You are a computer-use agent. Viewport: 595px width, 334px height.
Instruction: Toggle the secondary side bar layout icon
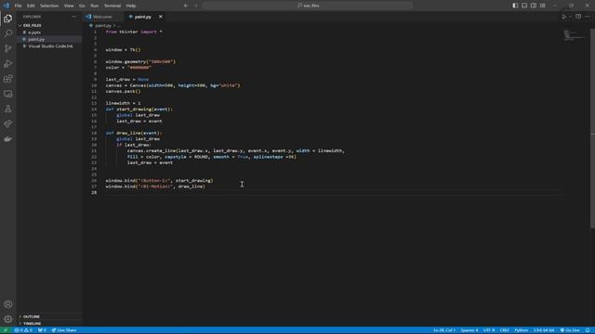534,6
